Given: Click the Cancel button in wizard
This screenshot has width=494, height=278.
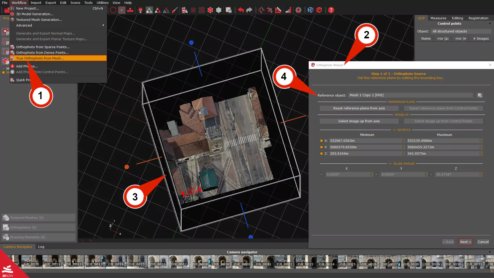Looking at the screenshot, I should point(483,242).
